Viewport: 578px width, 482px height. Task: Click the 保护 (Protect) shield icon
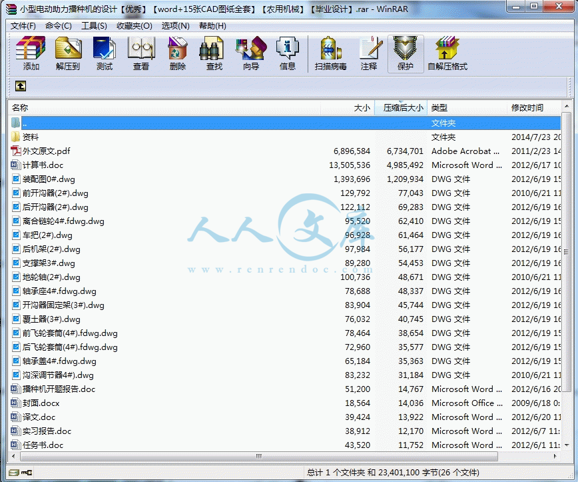tap(405, 49)
